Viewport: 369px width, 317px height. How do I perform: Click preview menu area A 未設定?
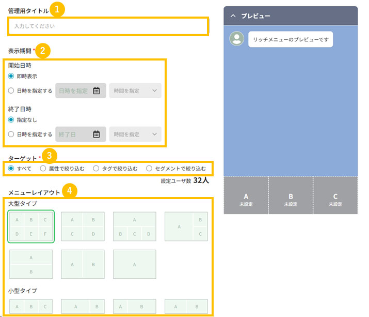(246, 200)
